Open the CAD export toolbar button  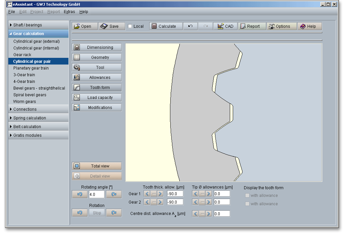point(225,26)
